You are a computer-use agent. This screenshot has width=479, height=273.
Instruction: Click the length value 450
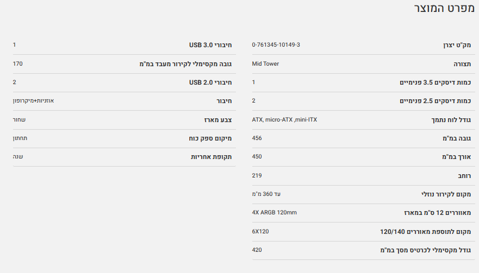(257, 156)
